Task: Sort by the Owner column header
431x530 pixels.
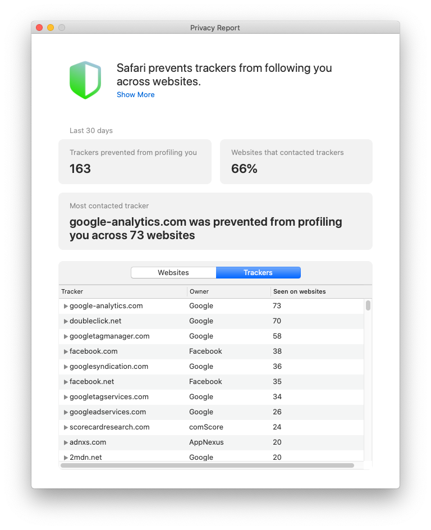Action: pyautogui.click(x=228, y=292)
